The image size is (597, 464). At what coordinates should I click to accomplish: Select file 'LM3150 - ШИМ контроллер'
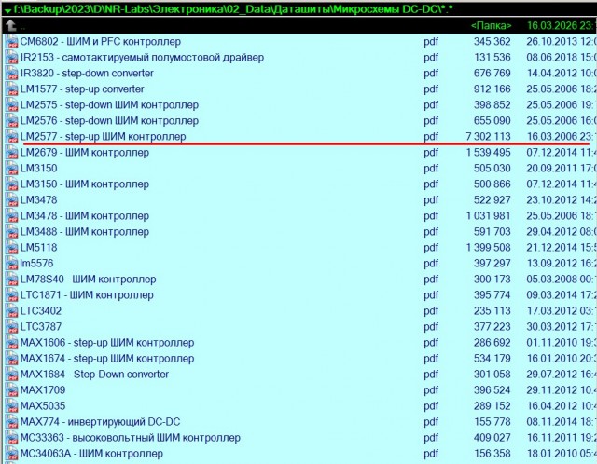click(x=85, y=184)
